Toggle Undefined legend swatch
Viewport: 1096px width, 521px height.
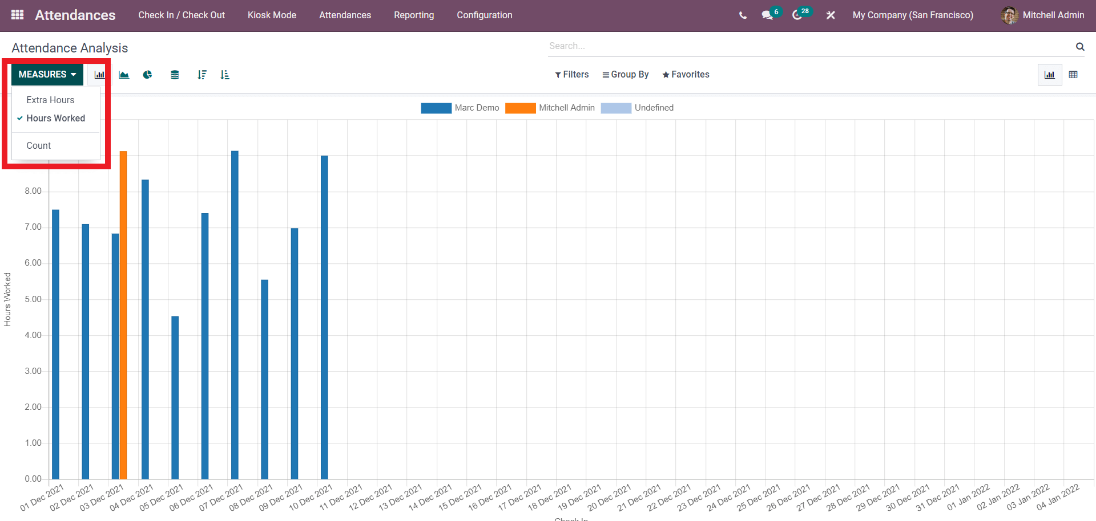[616, 108]
